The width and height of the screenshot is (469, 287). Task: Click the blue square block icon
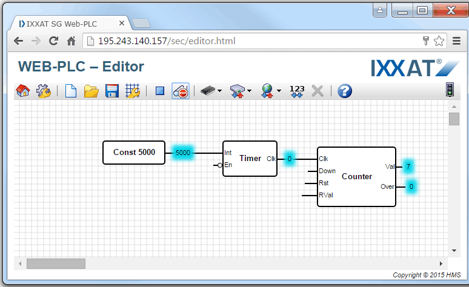[x=160, y=91]
